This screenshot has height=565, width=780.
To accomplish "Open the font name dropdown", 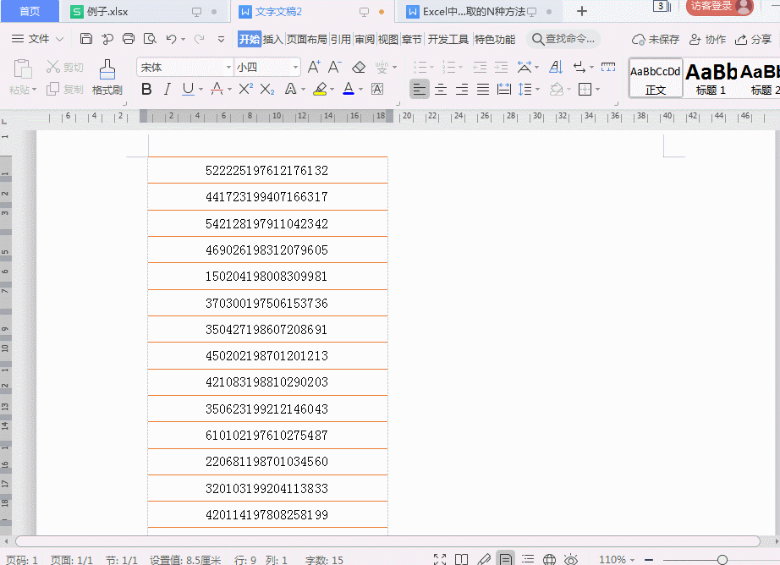I will pyautogui.click(x=228, y=67).
